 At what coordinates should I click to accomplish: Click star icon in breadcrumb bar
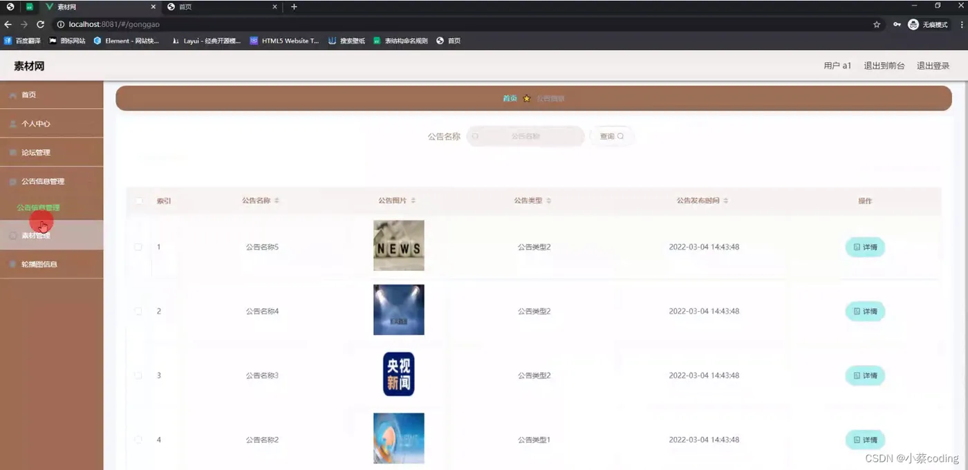click(x=526, y=98)
